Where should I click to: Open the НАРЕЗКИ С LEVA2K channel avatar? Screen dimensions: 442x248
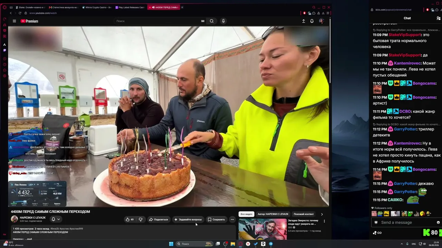(14, 219)
